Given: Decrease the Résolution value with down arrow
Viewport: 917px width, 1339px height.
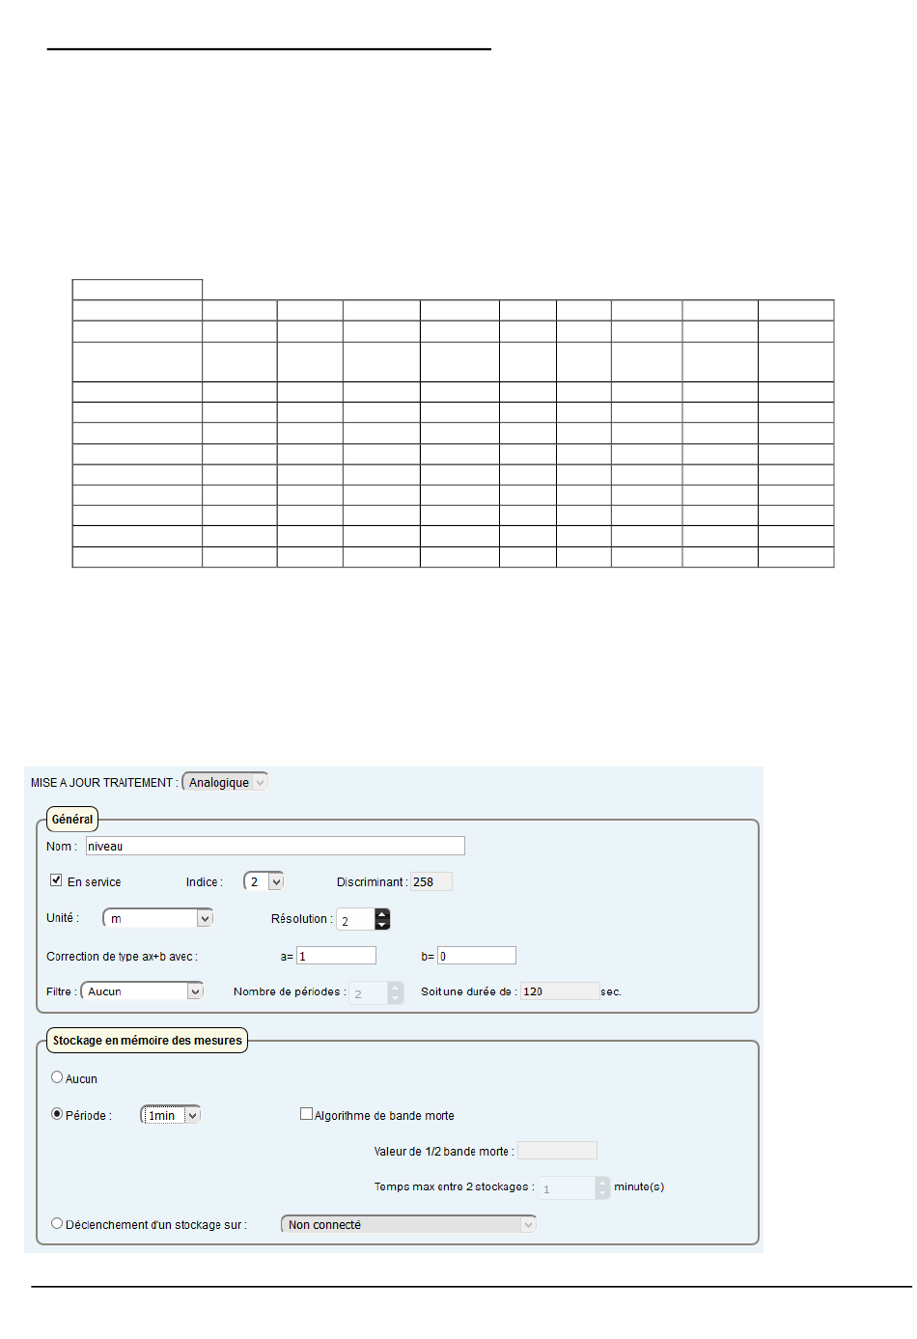Looking at the screenshot, I should (x=382, y=924).
